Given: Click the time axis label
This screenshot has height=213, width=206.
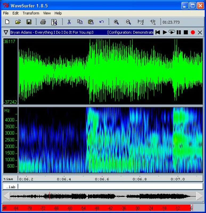Looking at the screenshot, I should point(8,179).
